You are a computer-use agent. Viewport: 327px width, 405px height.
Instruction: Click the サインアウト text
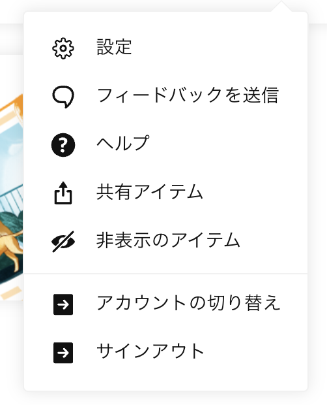click(150, 351)
